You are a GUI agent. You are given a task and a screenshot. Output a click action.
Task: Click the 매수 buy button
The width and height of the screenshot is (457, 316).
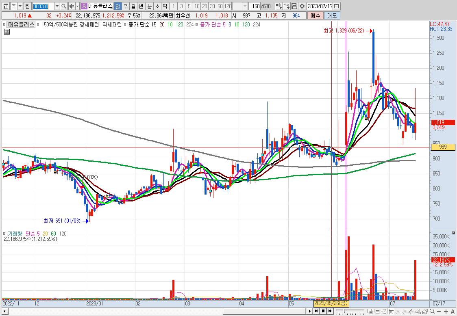(316, 15)
